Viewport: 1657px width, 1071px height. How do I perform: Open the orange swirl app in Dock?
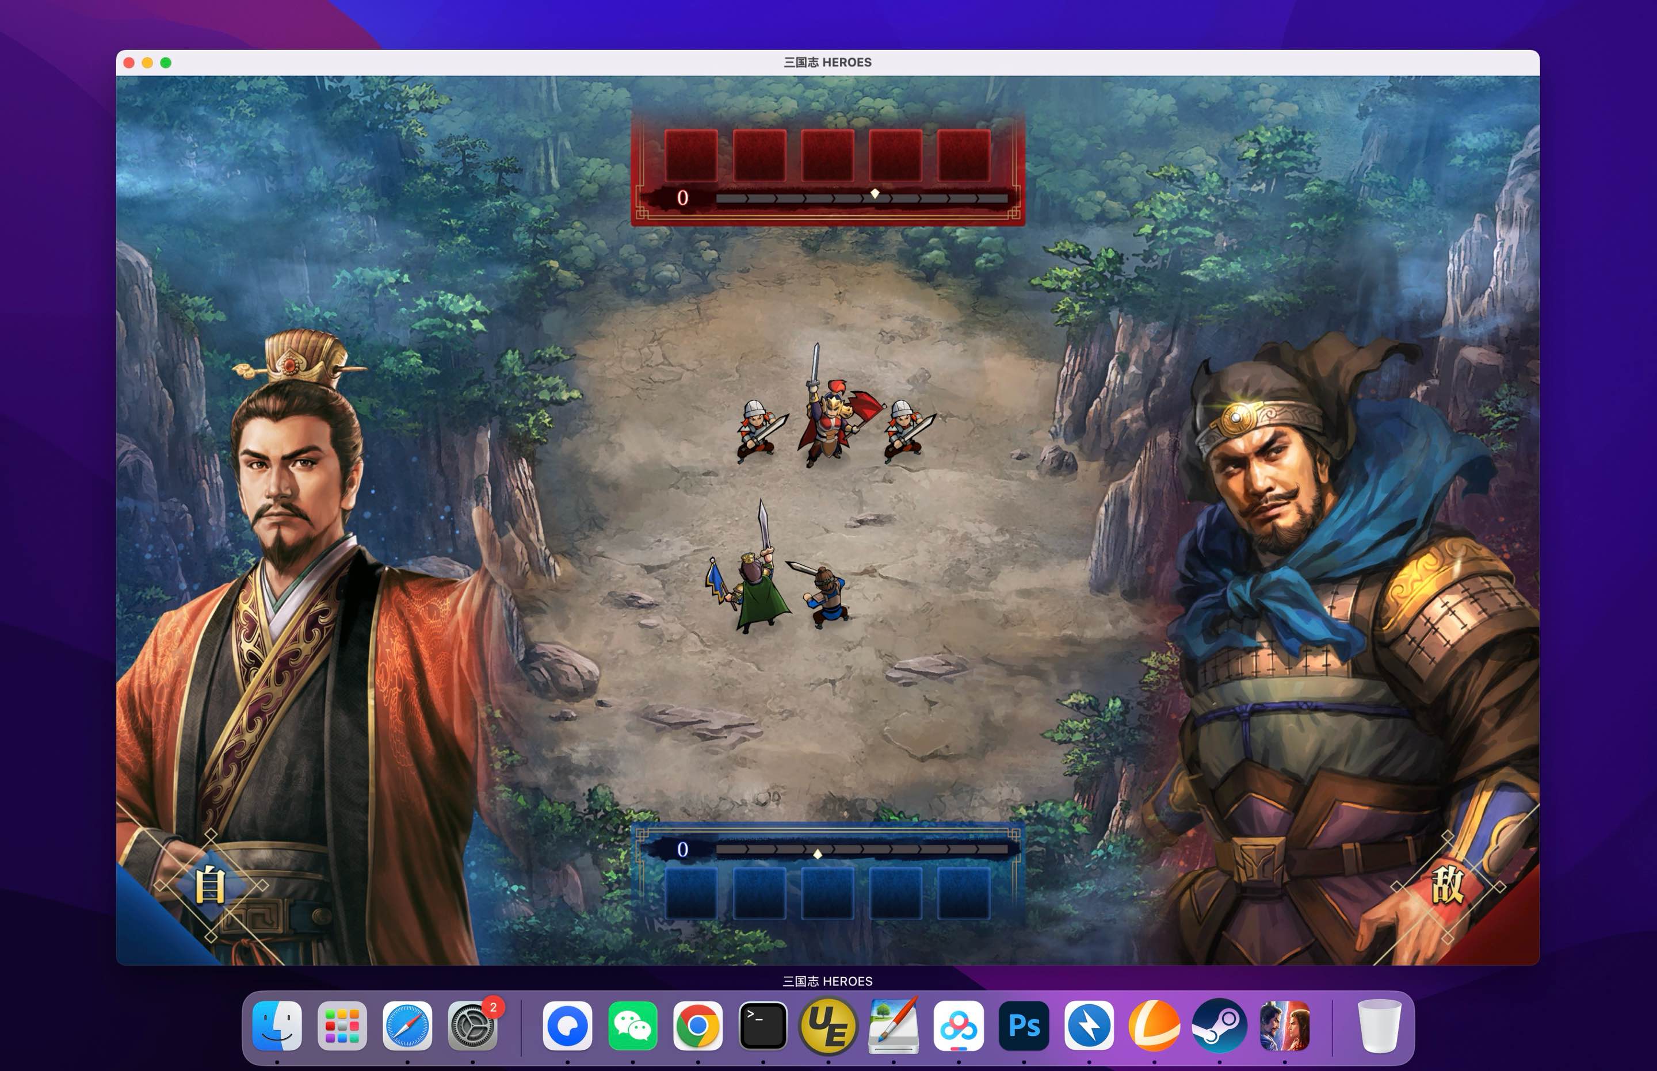click(x=1154, y=1026)
